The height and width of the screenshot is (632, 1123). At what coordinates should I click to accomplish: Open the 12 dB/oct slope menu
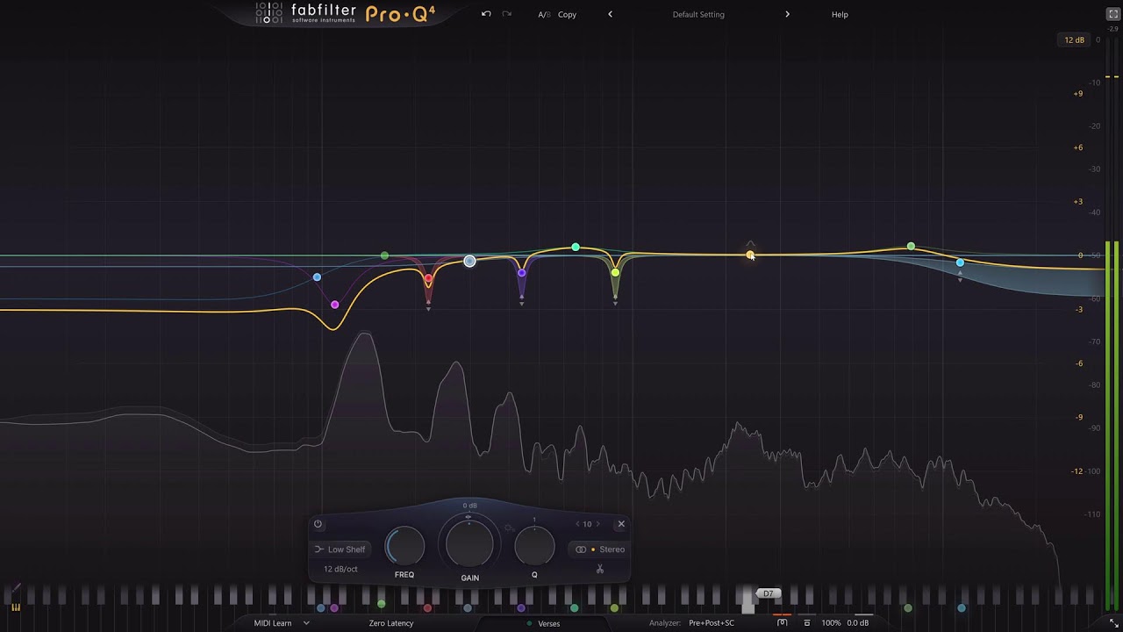click(x=340, y=569)
